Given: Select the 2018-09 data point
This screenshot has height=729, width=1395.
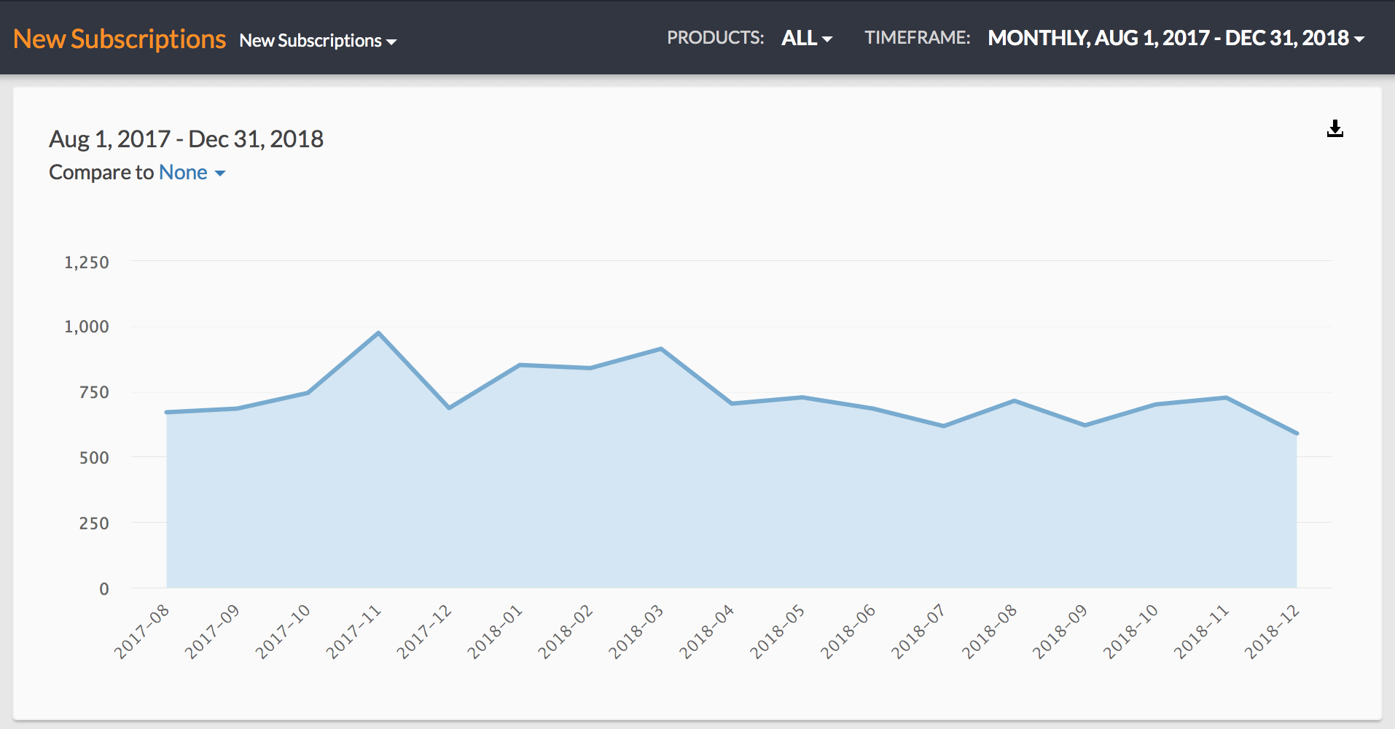Looking at the screenshot, I should (x=1085, y=425).
